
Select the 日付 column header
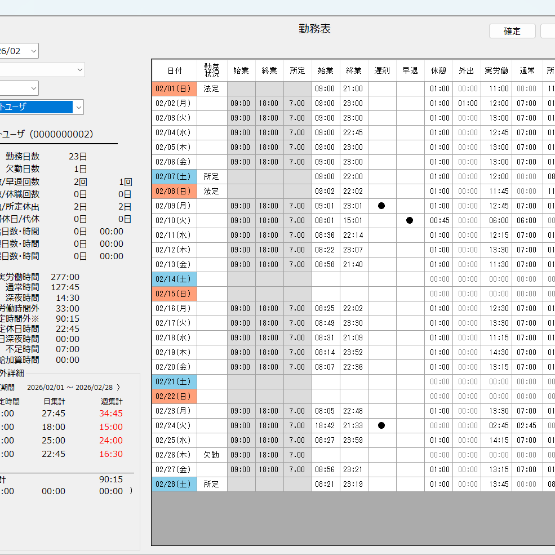click(174, 70)
